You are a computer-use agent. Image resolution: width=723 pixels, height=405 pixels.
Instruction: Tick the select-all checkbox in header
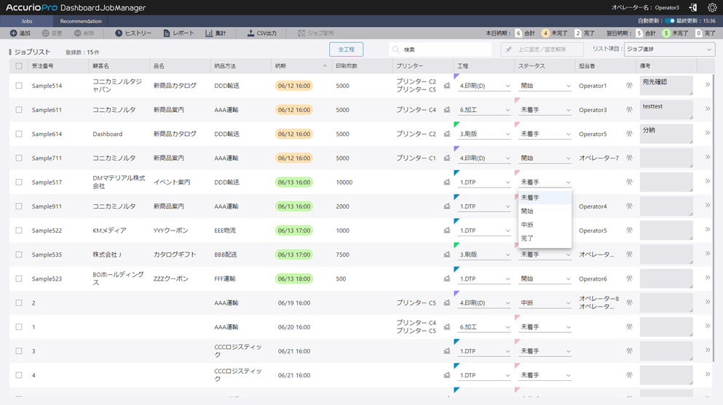pyautogui.click(x=19, y=66)
